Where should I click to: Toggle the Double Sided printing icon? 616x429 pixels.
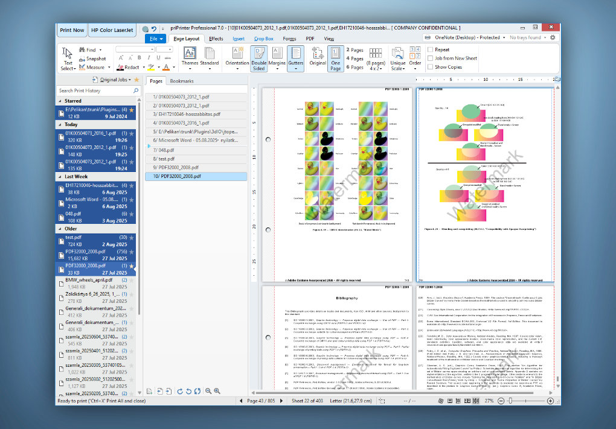click(259, 59)
